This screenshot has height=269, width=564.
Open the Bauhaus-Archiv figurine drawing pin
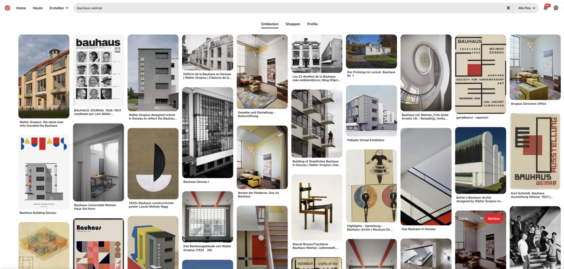point(371,186)
